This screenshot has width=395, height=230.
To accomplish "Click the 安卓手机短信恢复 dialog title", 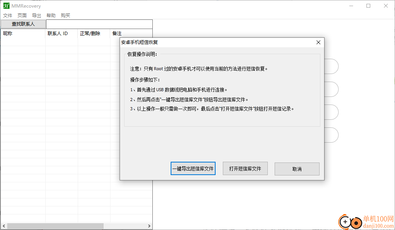I will (139, 42).
